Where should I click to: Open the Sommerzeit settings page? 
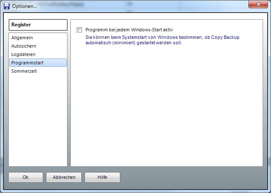24,71
